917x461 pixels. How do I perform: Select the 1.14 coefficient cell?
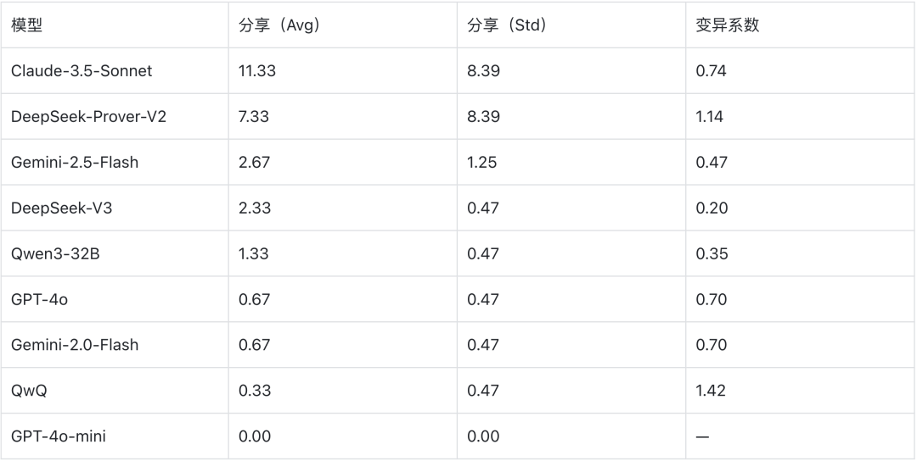710,117
